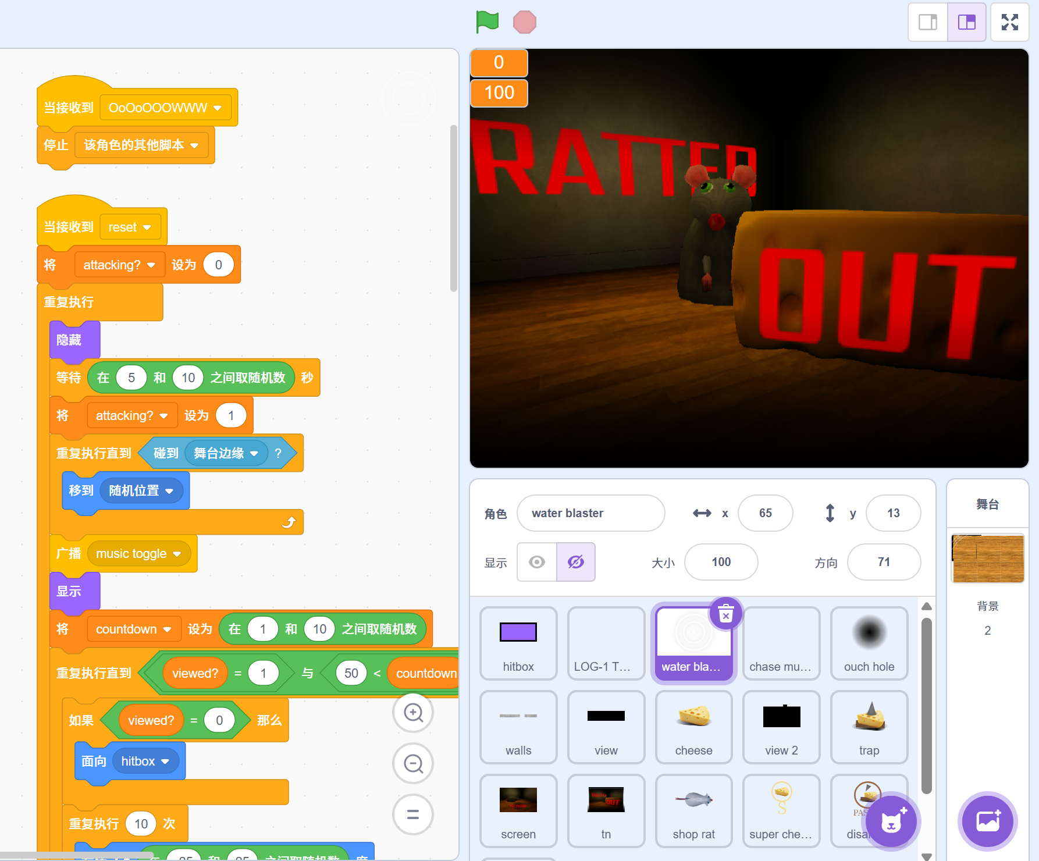
Task: Select the shop rat sprite
Action: click(693, 810)
